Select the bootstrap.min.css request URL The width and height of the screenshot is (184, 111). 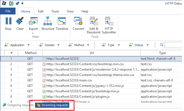[85, 64]
